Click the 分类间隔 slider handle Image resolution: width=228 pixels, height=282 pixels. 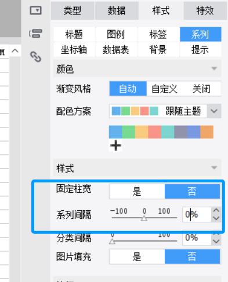112,241
